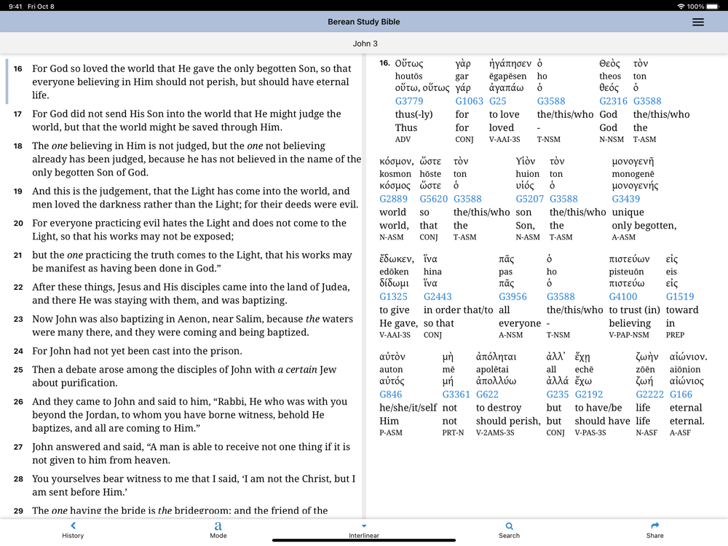The height and width of the screenshot is (546, 728).
Task: Open Strong's link G5620
Action: point(434,199)
